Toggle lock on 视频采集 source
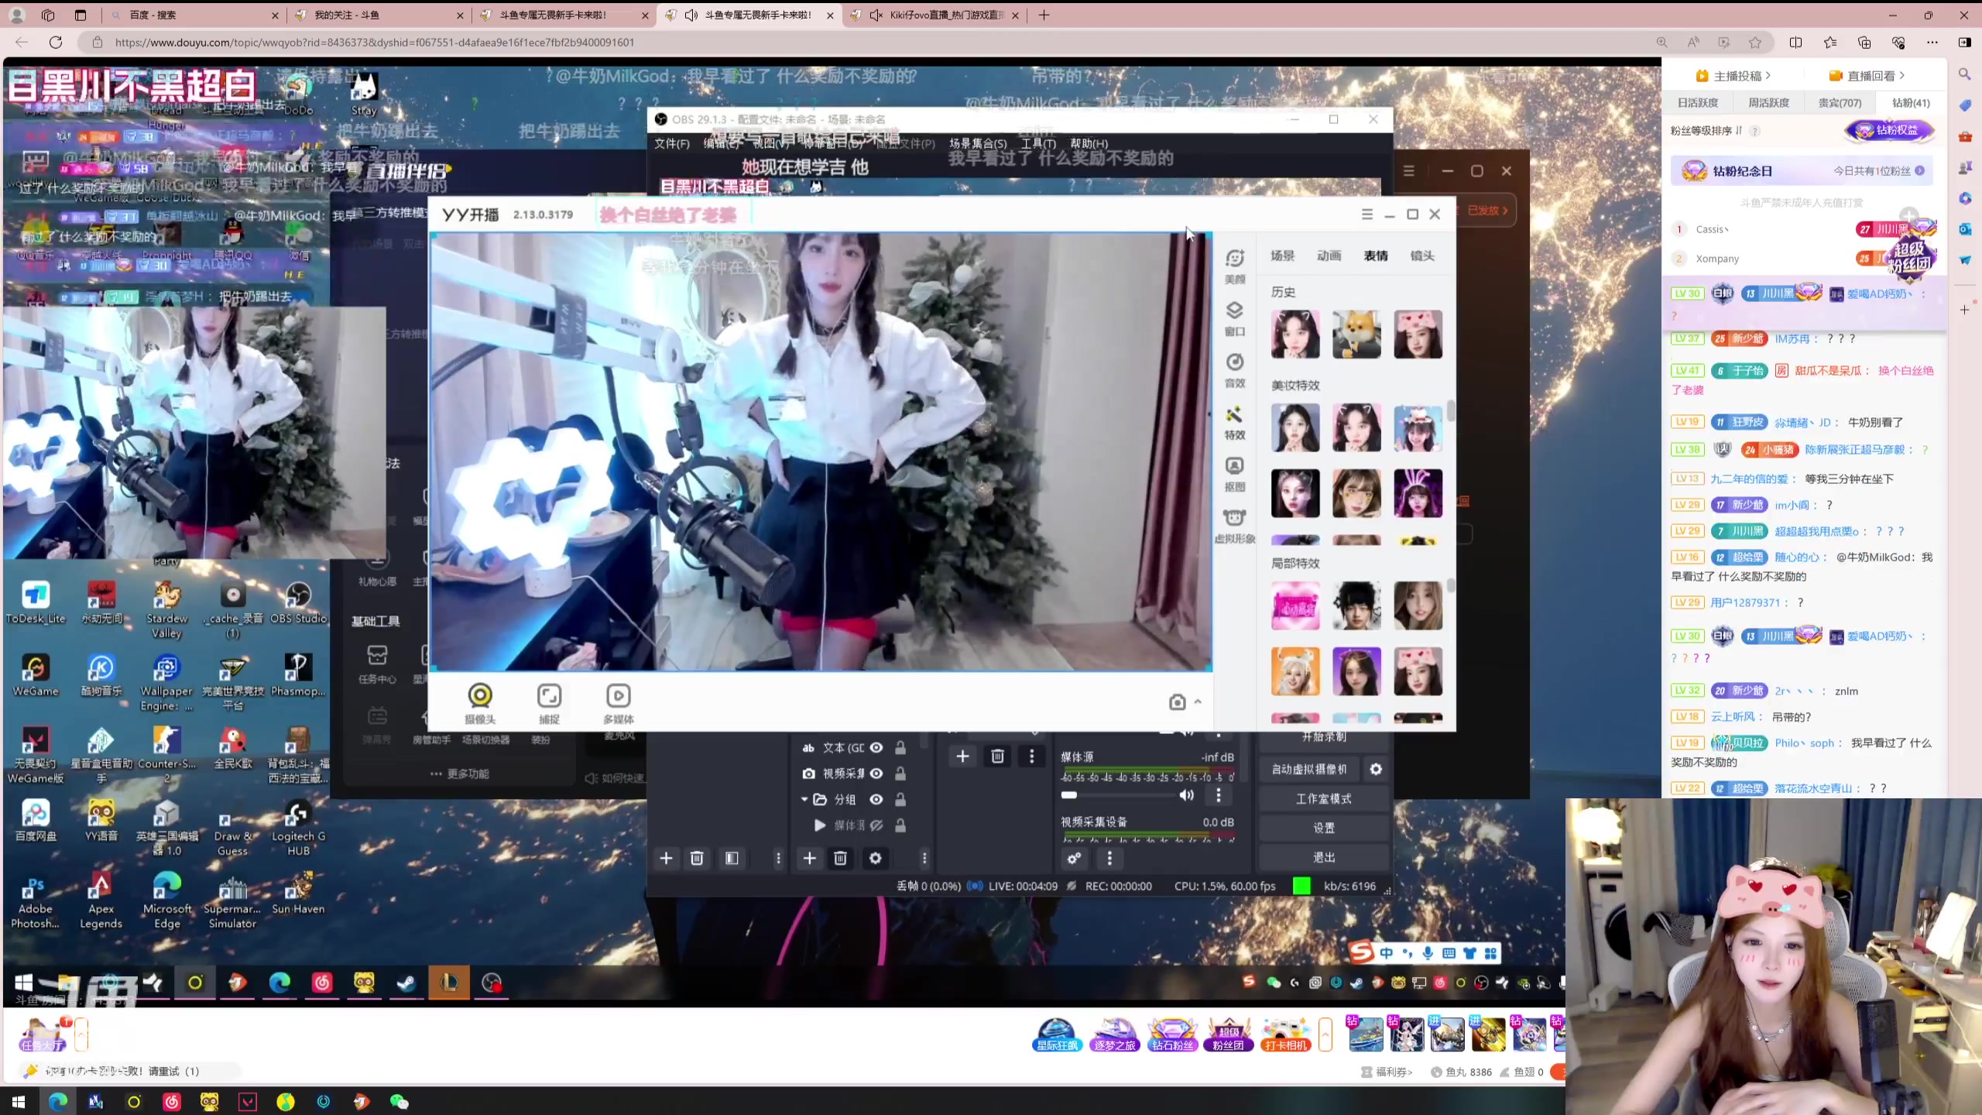This screenshot has height=1115, width=1982. pyautogui.click(x=900, y=774)
